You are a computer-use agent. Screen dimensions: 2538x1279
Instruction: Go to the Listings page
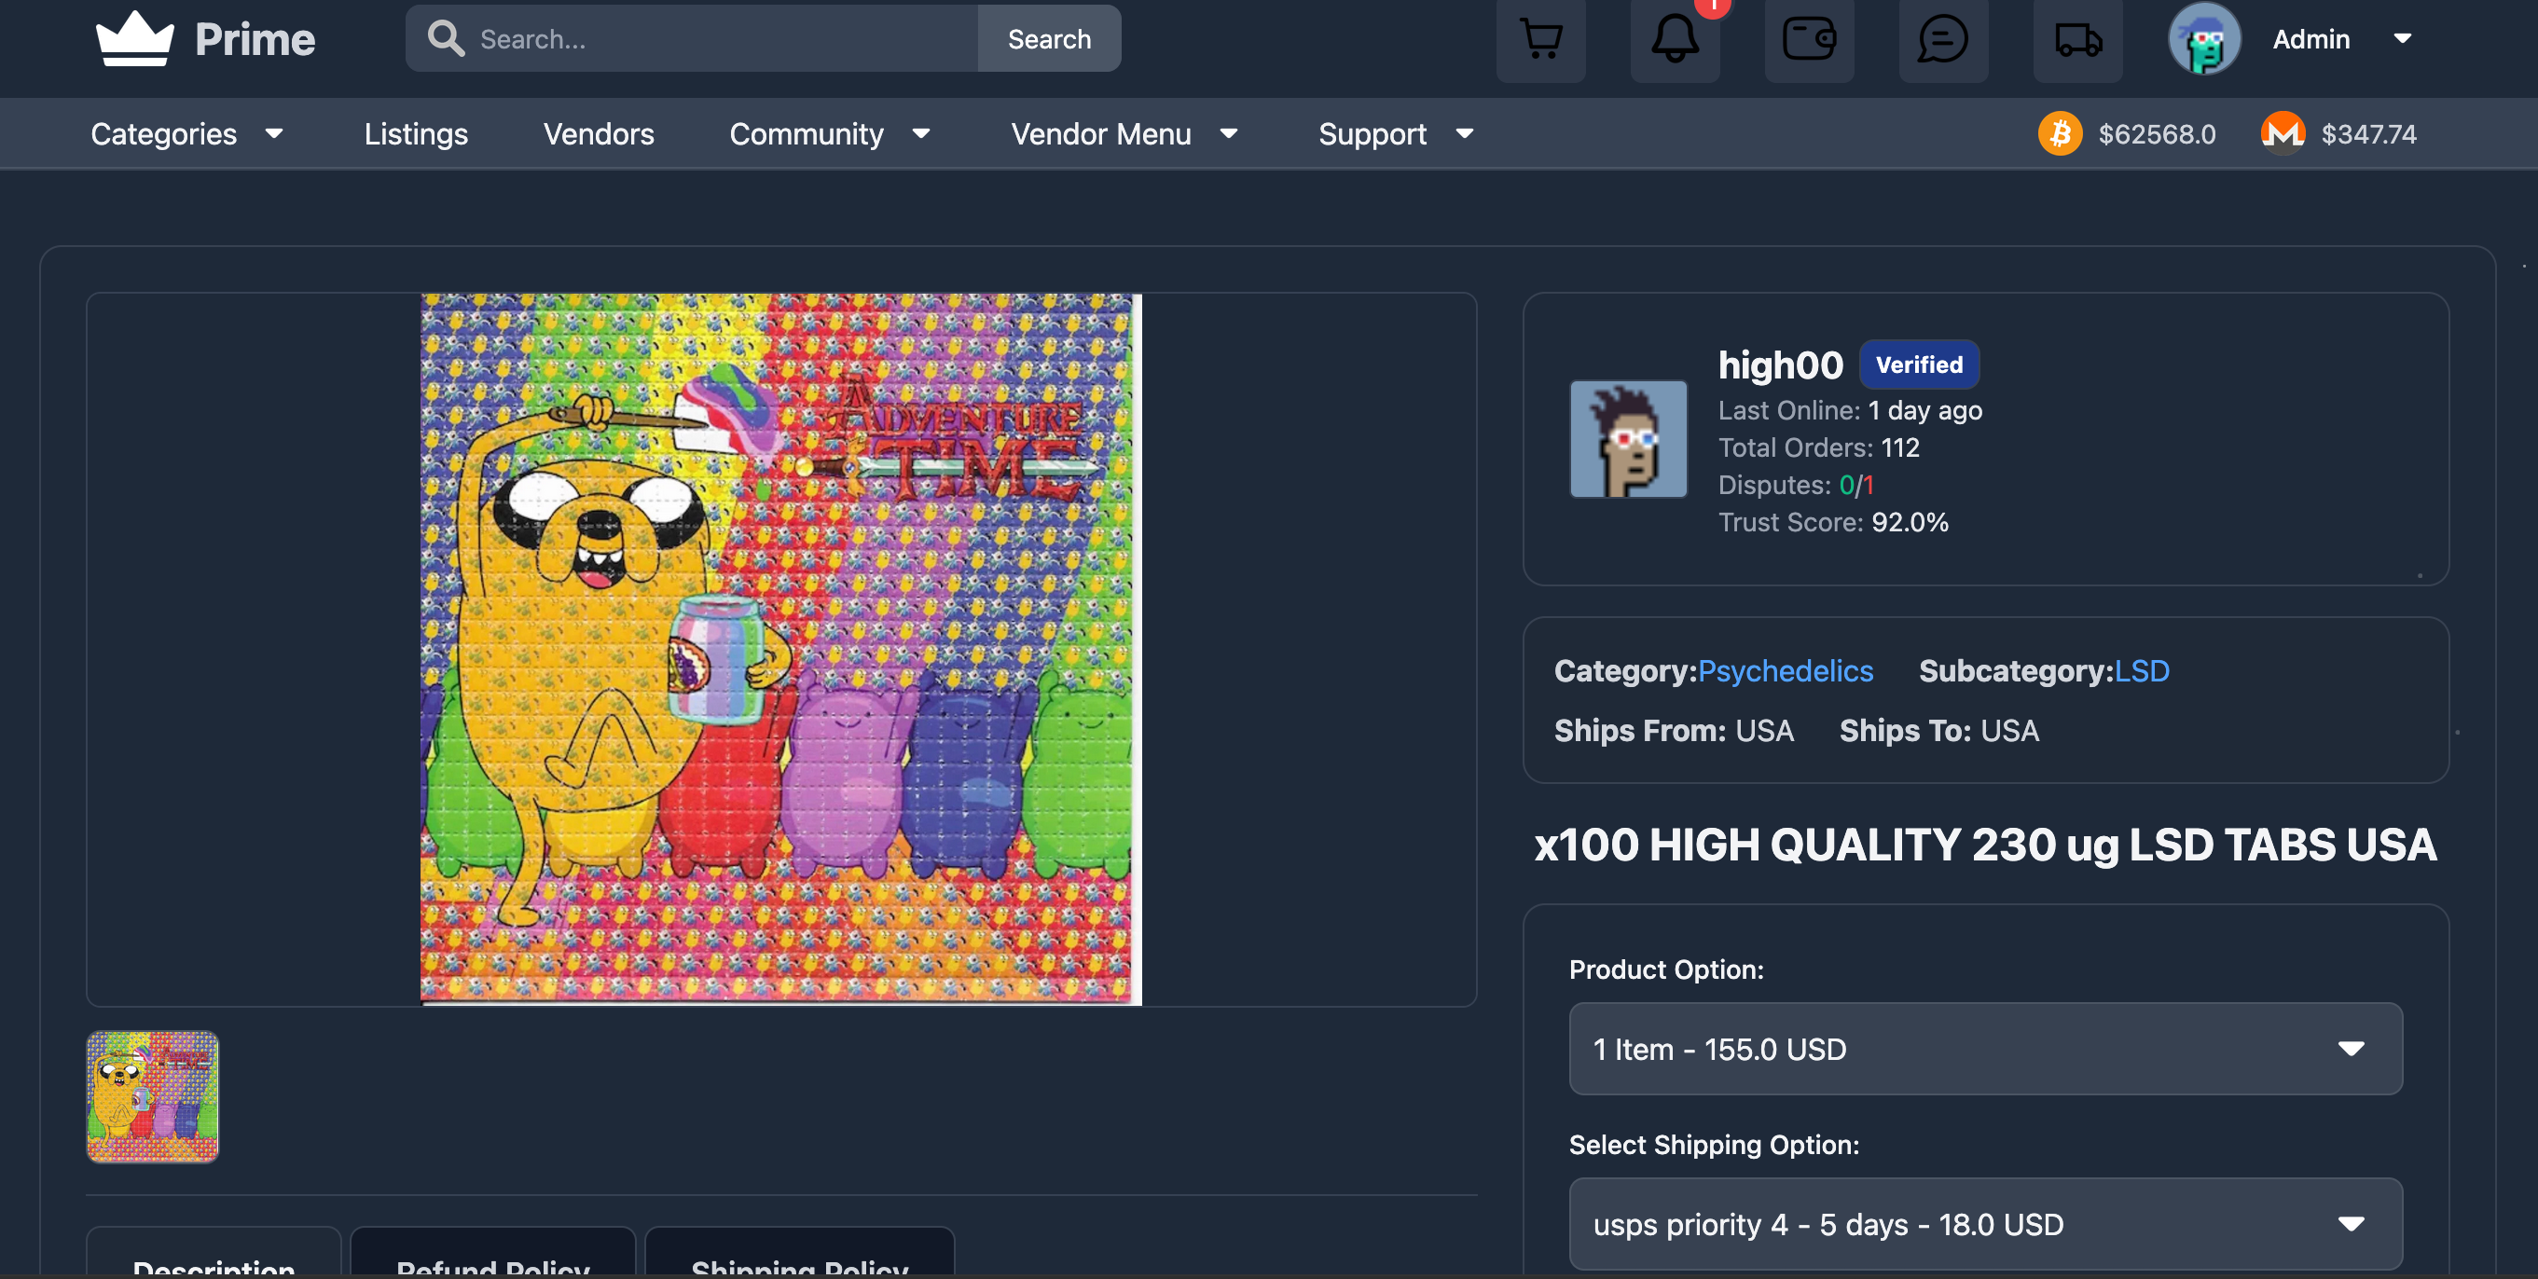pyautogui.click(x=416, y=134)
